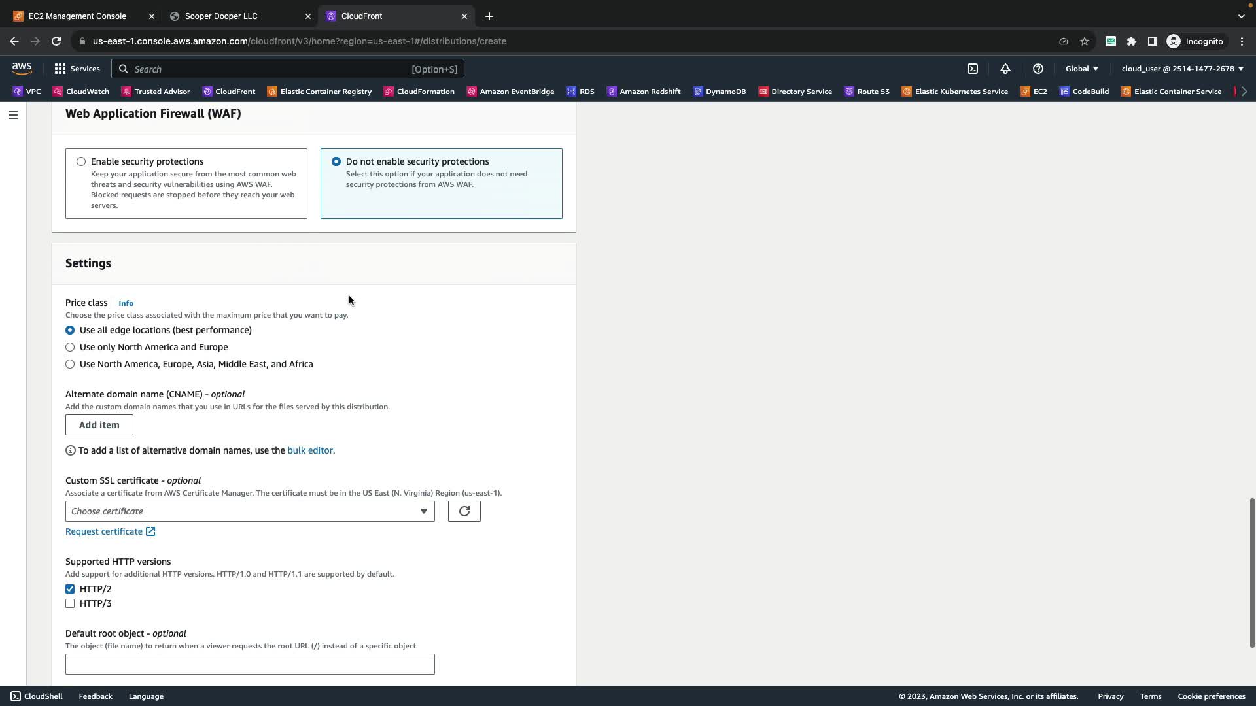Select Use only North America and Europe

pyautogui.click(x=70, y=347)
